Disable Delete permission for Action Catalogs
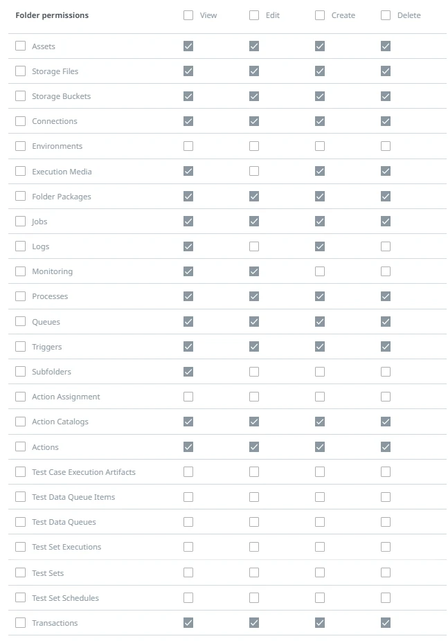Screen dimensions: 448x641 tap(386, 422)
